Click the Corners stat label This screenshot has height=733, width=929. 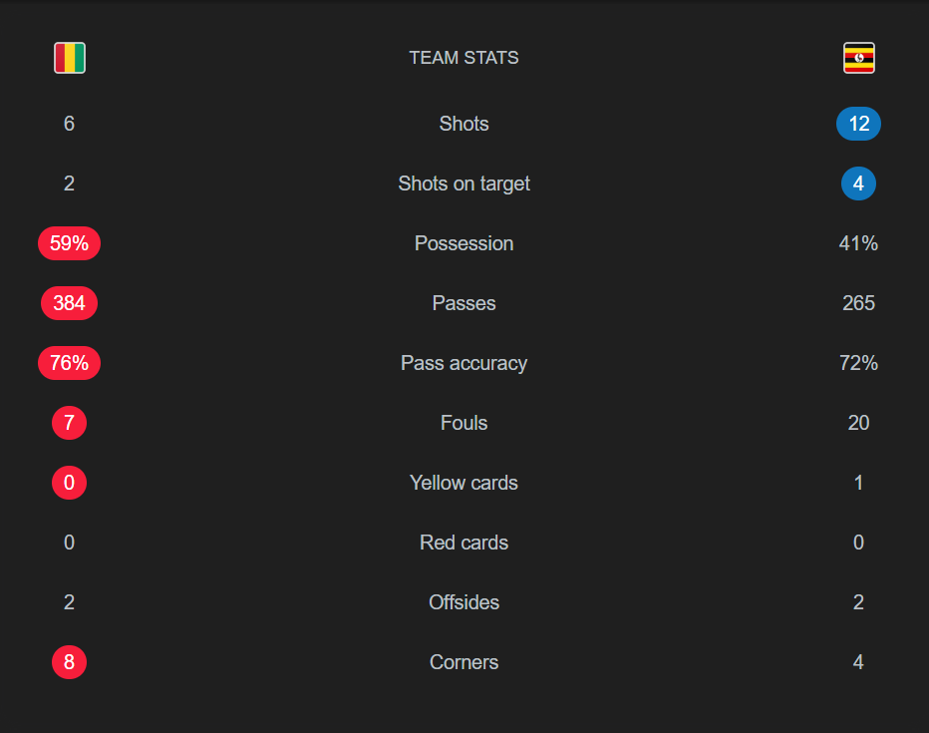point(464,662)
